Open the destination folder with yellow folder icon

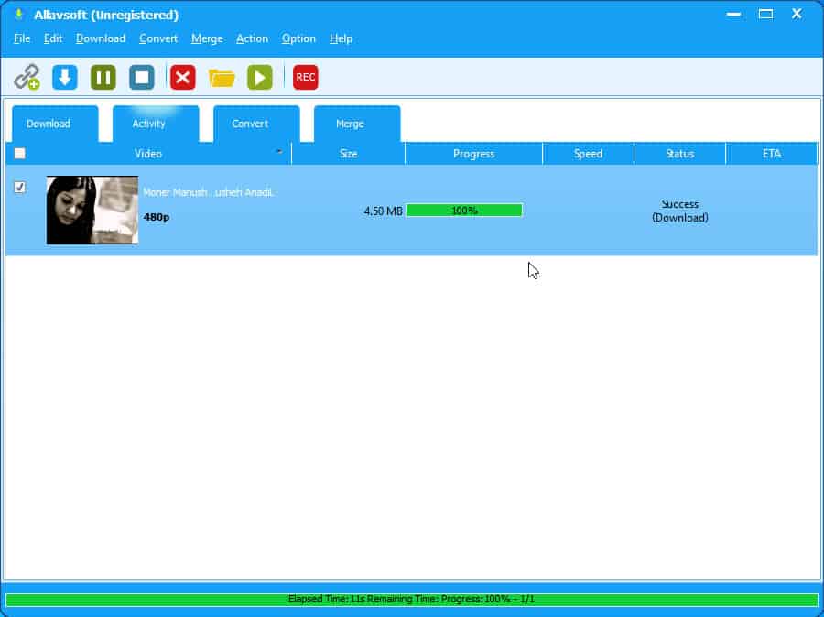[222, 78]
